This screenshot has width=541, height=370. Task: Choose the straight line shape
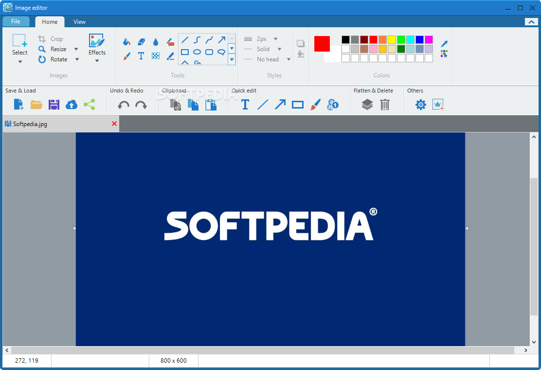[185, 40]
